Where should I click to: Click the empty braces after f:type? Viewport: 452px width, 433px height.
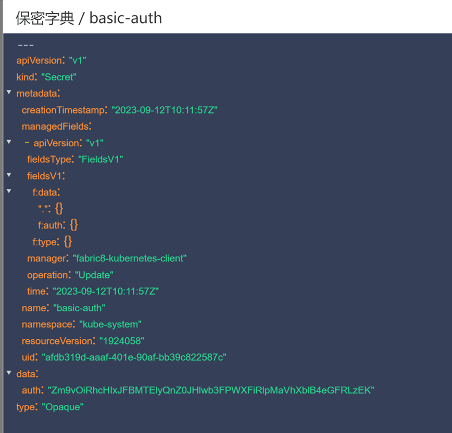68,241
